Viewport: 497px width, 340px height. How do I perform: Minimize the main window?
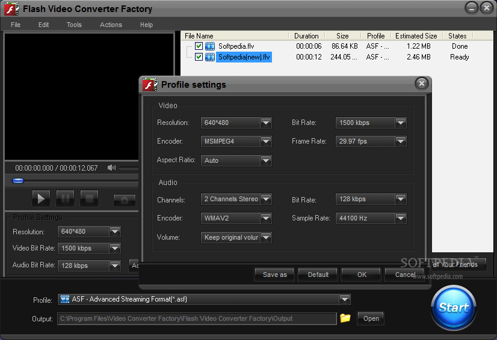coord(471,8)
